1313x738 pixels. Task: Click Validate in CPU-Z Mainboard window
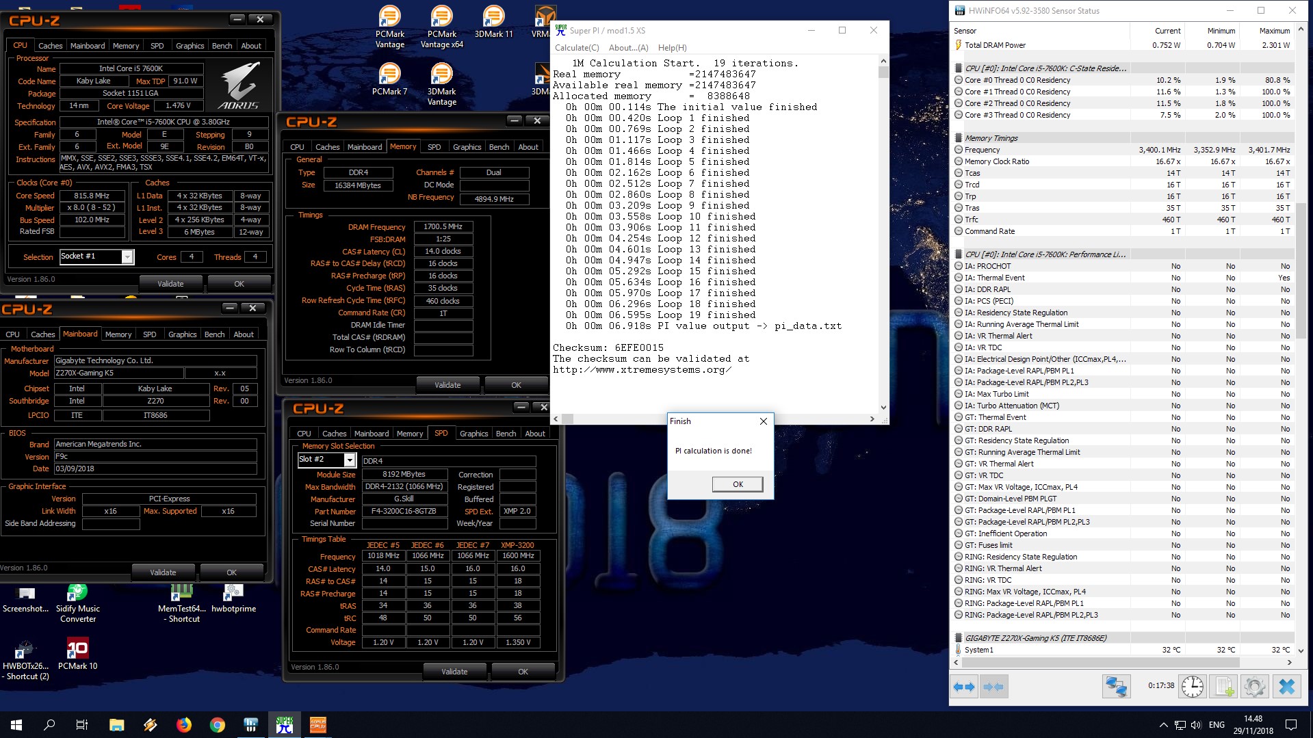pos(163,572)
